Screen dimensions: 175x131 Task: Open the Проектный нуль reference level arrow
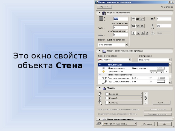click(x=127, y=31)
